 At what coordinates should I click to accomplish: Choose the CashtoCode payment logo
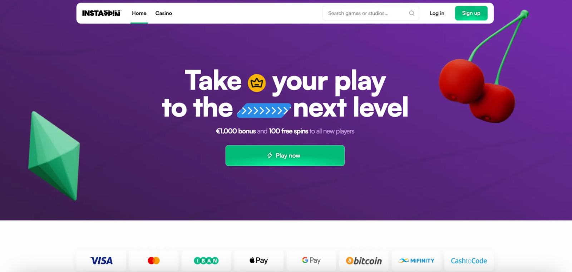click(x=469, y=261)
